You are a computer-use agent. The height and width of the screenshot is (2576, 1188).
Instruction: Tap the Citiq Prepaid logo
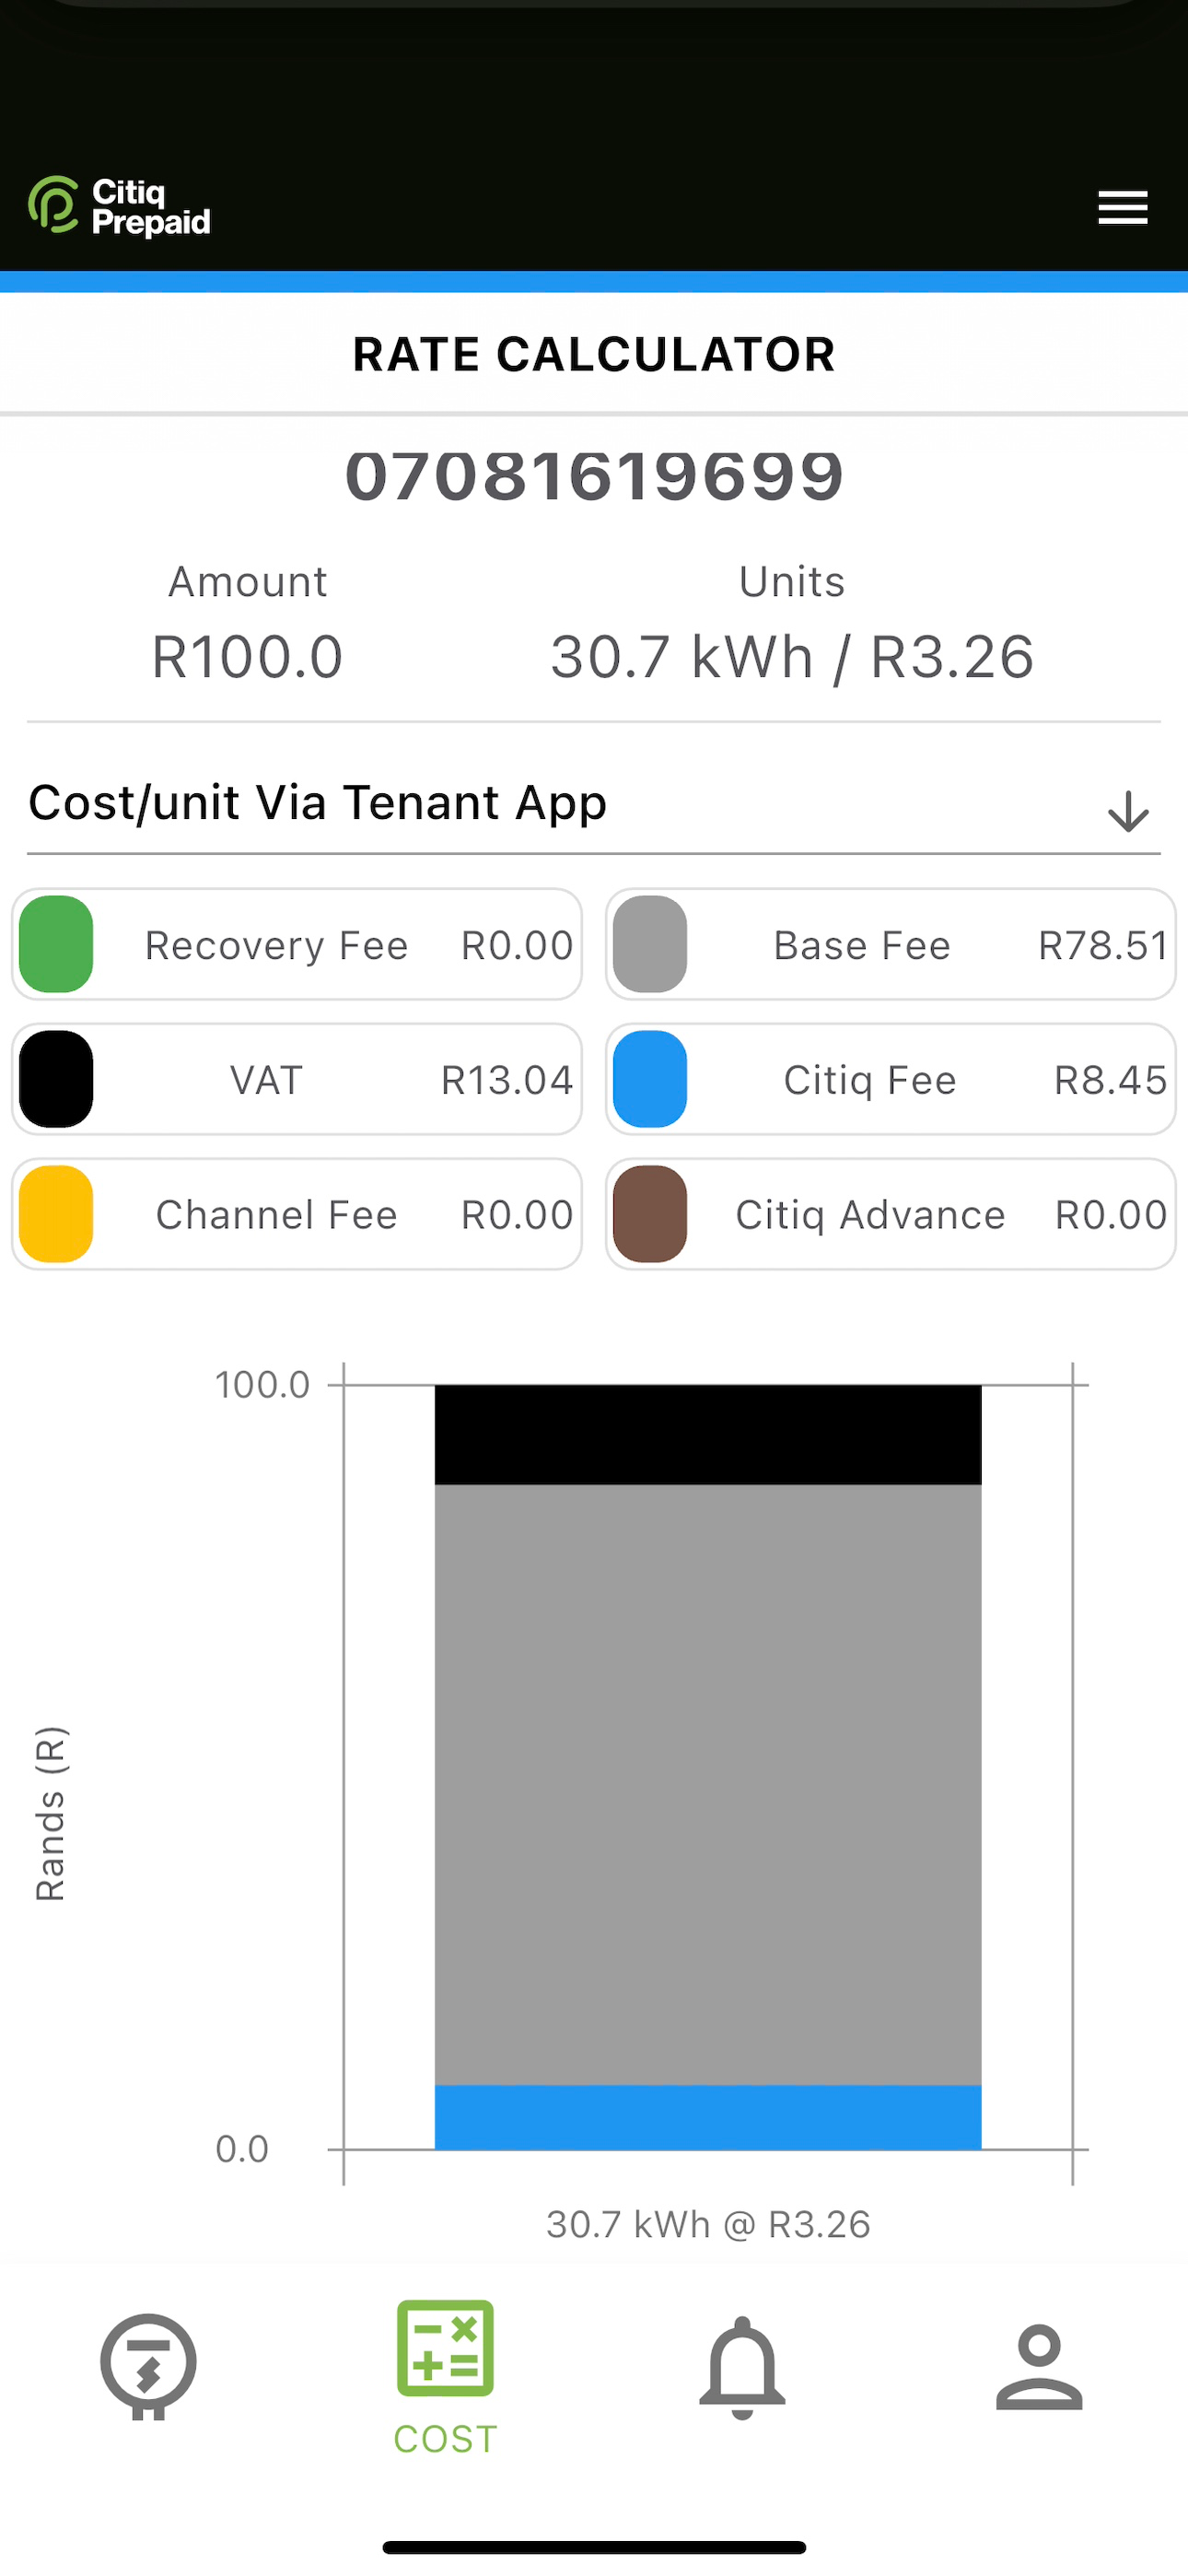coord(119,206)
